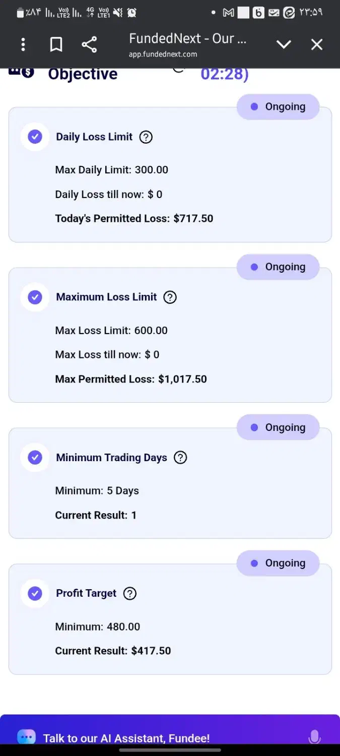
Task: Expand the browser chevron-down arrow
Action: click(x=284, y=45)
